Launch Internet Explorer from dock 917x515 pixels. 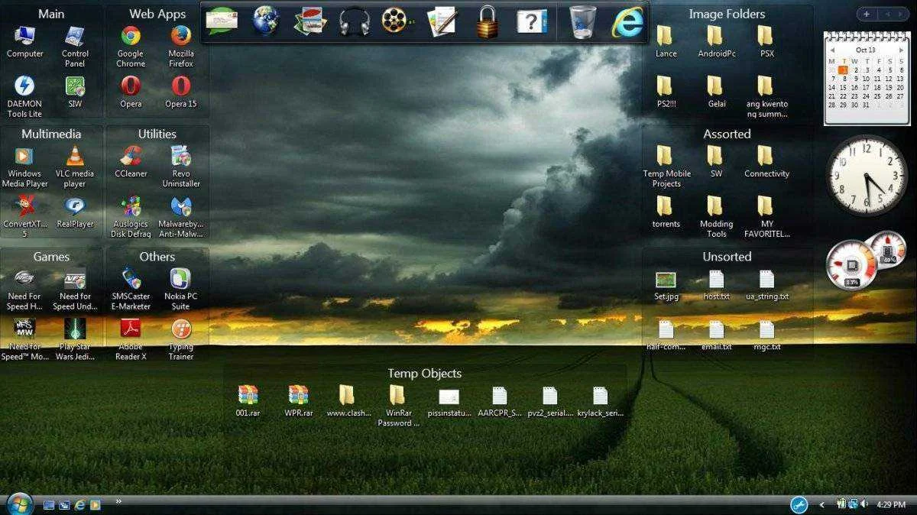627,21
